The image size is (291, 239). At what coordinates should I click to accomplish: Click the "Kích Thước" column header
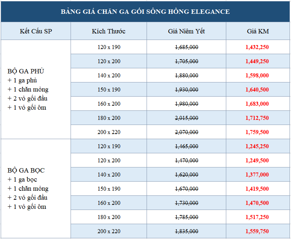pos(109,31)
